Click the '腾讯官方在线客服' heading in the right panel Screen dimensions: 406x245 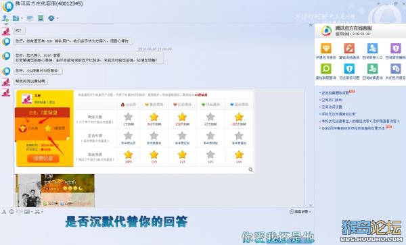tap(353, 28)
